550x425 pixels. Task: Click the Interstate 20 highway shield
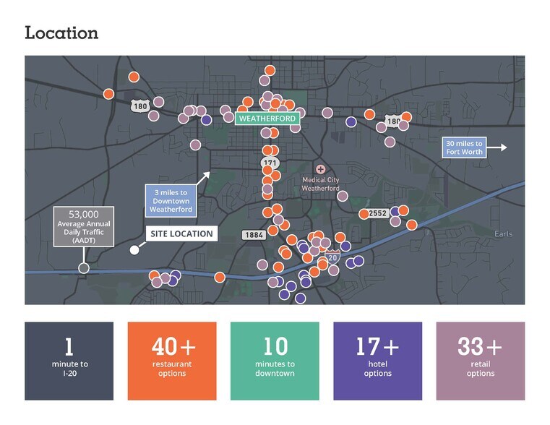coord(332,257)
